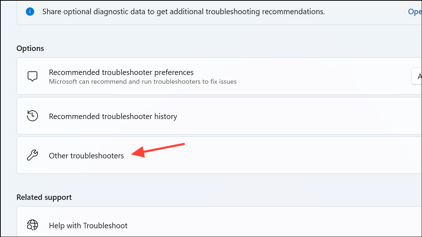Click the Options section heading
Viewport: 422px width, 237px height.
tap(30, 48)
